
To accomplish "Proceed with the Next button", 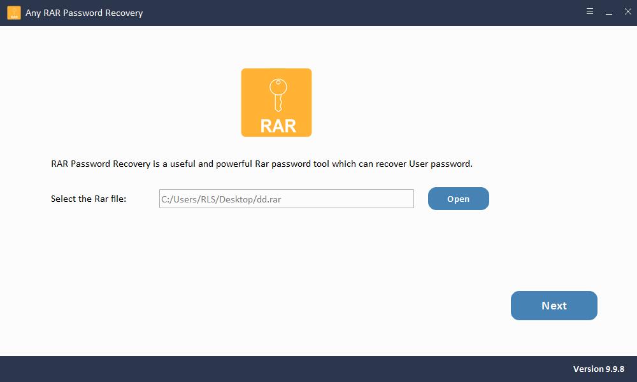I will (x=554, y=306).
